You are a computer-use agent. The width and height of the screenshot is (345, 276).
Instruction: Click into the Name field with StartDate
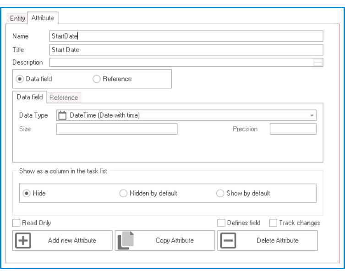186,36
